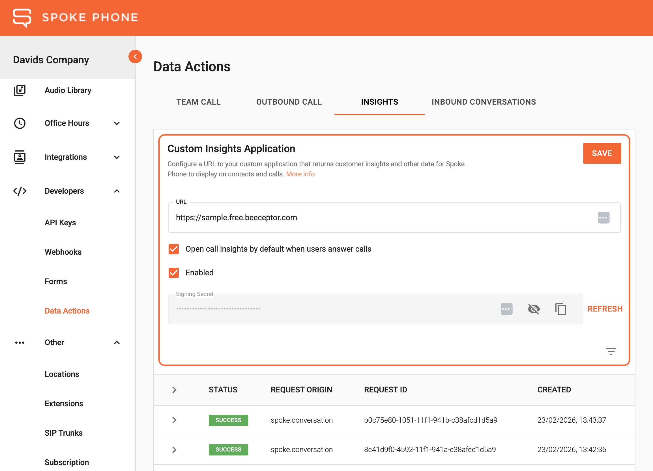Expand the request row ending 13:43:37
This screenshot has height=471, width=653.
pyautogui.click(x=174, y=420)
